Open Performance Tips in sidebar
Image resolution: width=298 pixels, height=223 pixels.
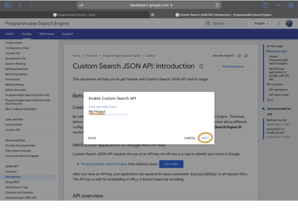[x=17, y=187]
